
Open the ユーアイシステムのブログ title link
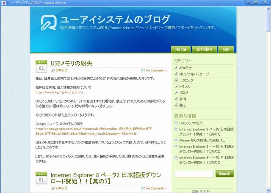coord(115,19)
